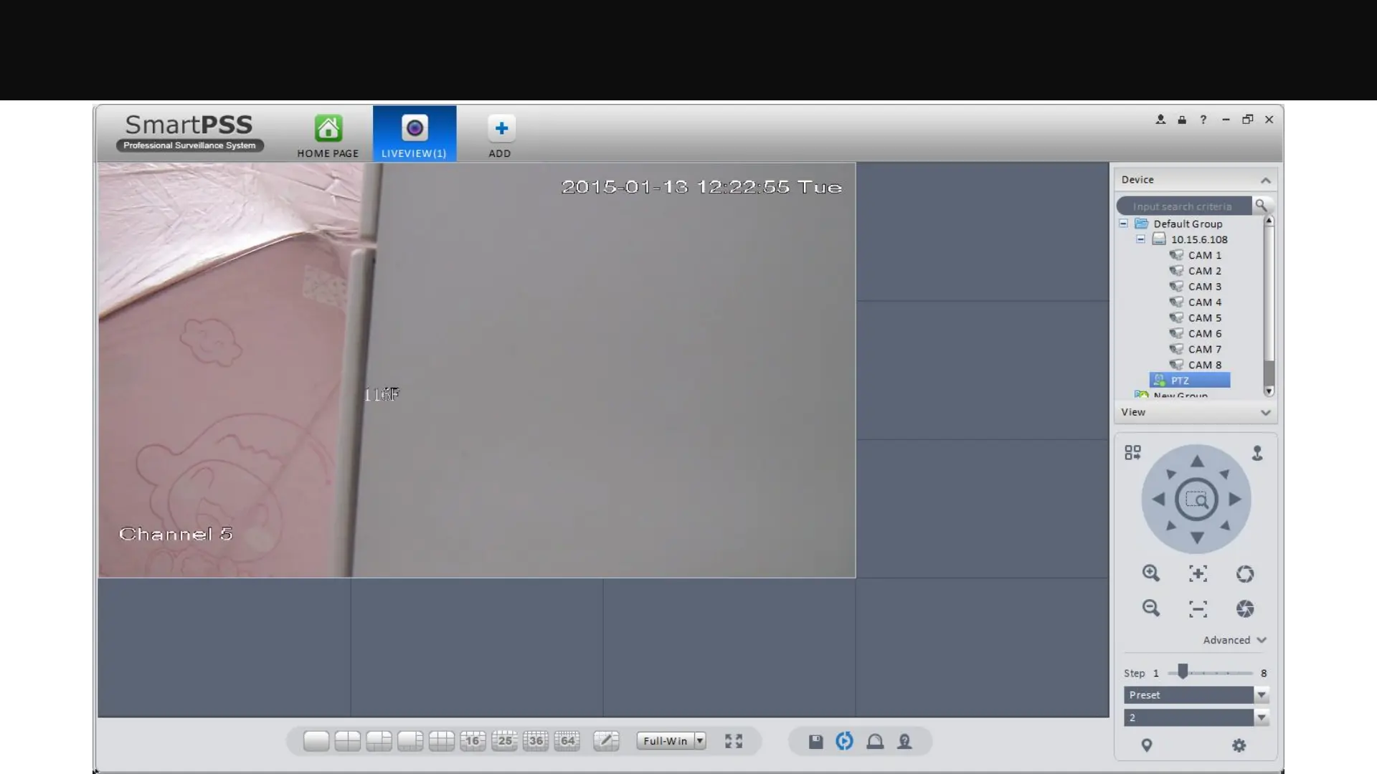
Task: Zoom out the PTZ camera
Action: click(1151, 608)
